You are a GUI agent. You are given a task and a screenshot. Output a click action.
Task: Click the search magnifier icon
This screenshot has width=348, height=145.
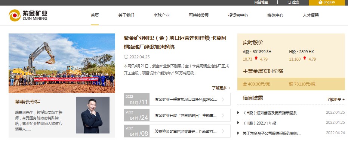point(289,3)
